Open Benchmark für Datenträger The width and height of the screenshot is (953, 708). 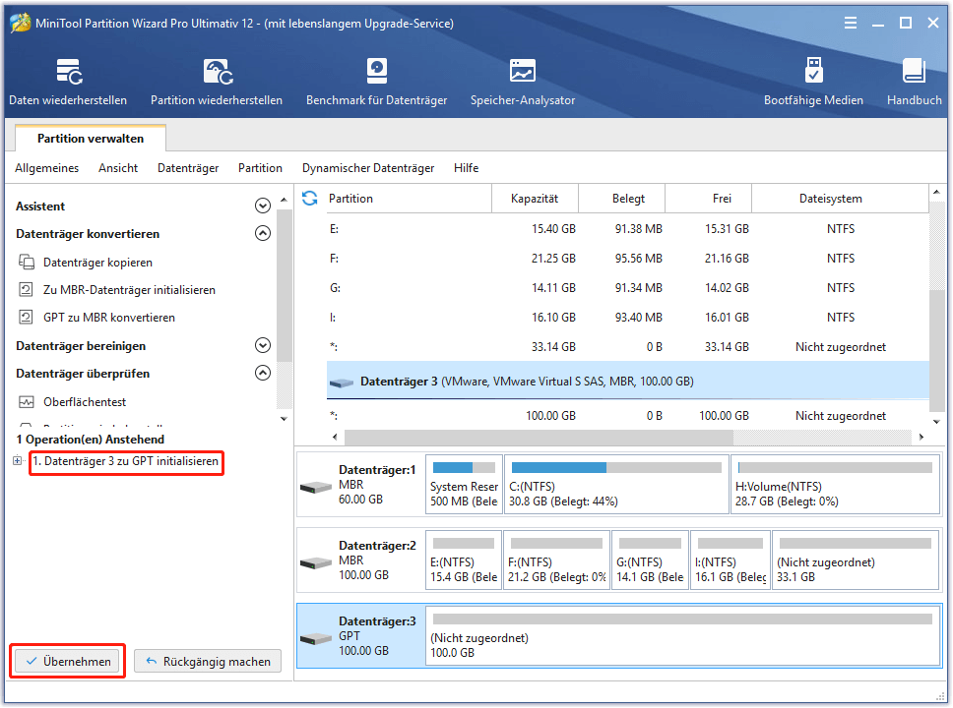376,82
